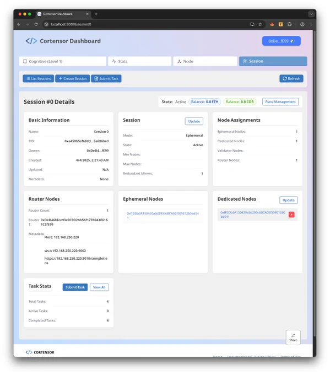The width and height of the screenshot is (330, 375).
Task: Open Fund Management
Action: click(280, 101)
